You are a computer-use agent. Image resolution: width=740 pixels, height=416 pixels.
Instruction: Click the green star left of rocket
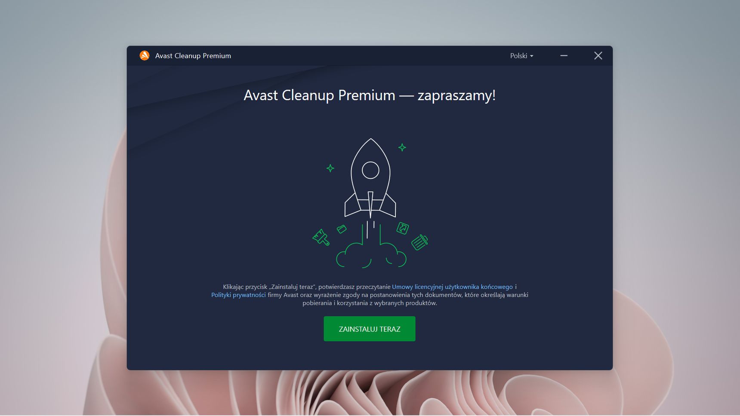330,168
